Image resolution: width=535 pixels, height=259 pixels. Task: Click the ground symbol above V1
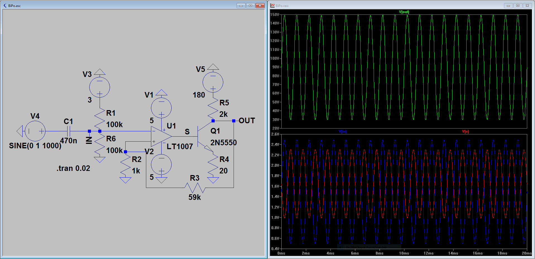pos(161,93)
